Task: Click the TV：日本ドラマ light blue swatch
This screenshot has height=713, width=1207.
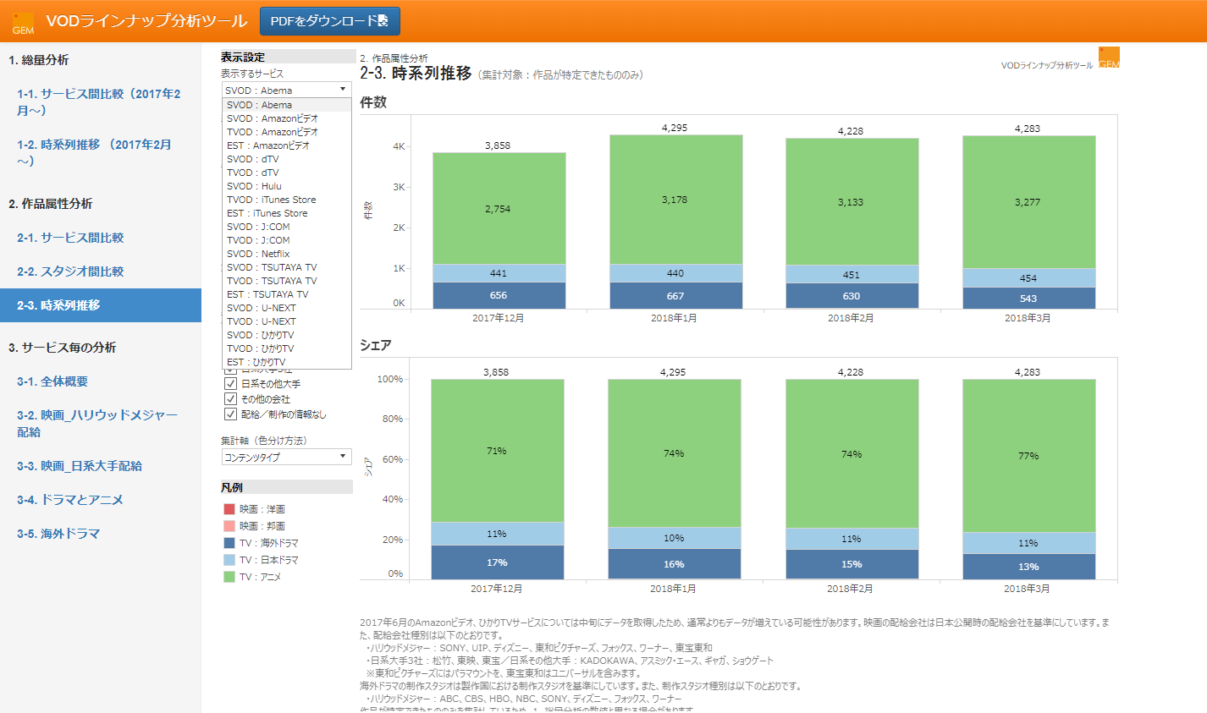Action: point(229,560)
